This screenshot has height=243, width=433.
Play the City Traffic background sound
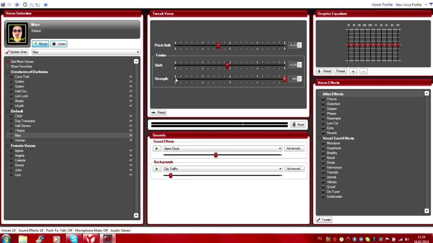pos(157,169)
